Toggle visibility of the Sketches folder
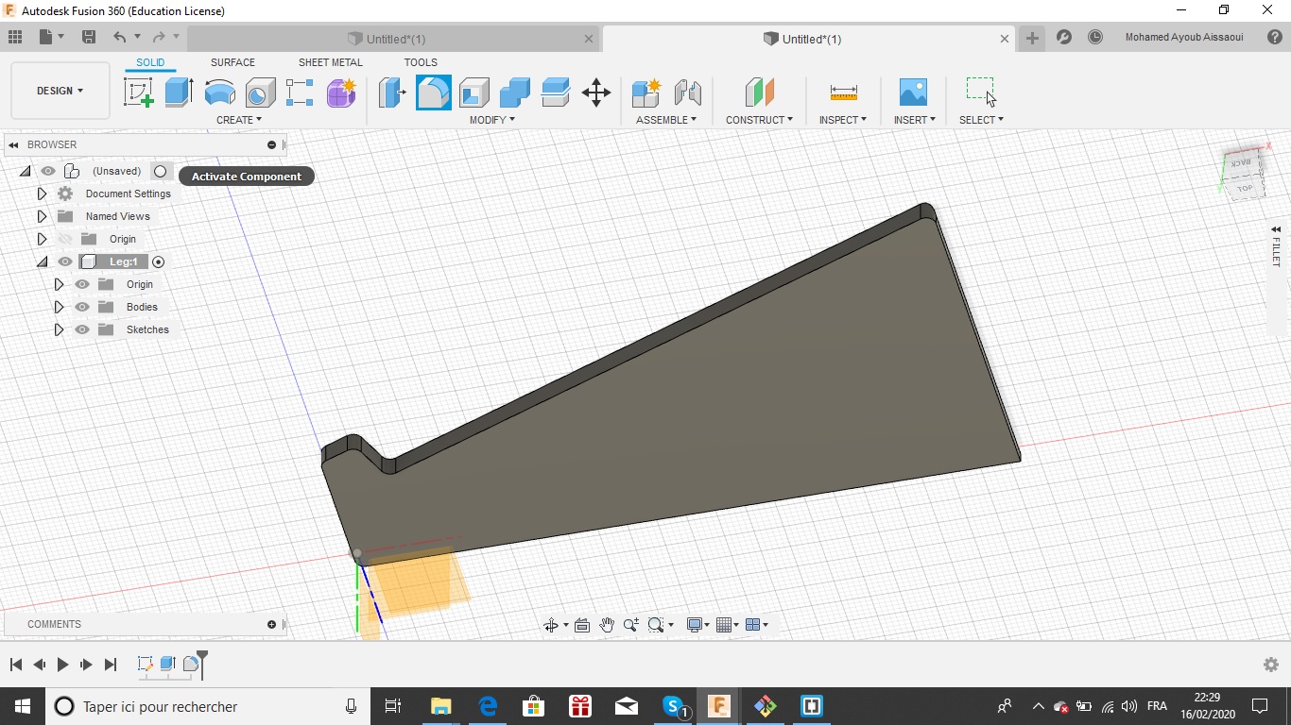This screenshot has height=725, width=1291. point(82,329)
